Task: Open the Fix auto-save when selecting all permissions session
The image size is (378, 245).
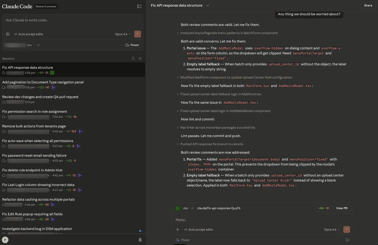Action: point(73,143)
